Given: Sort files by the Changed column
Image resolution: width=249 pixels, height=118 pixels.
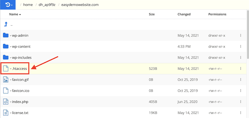Looking at the screenshot, I should (184, 14).
